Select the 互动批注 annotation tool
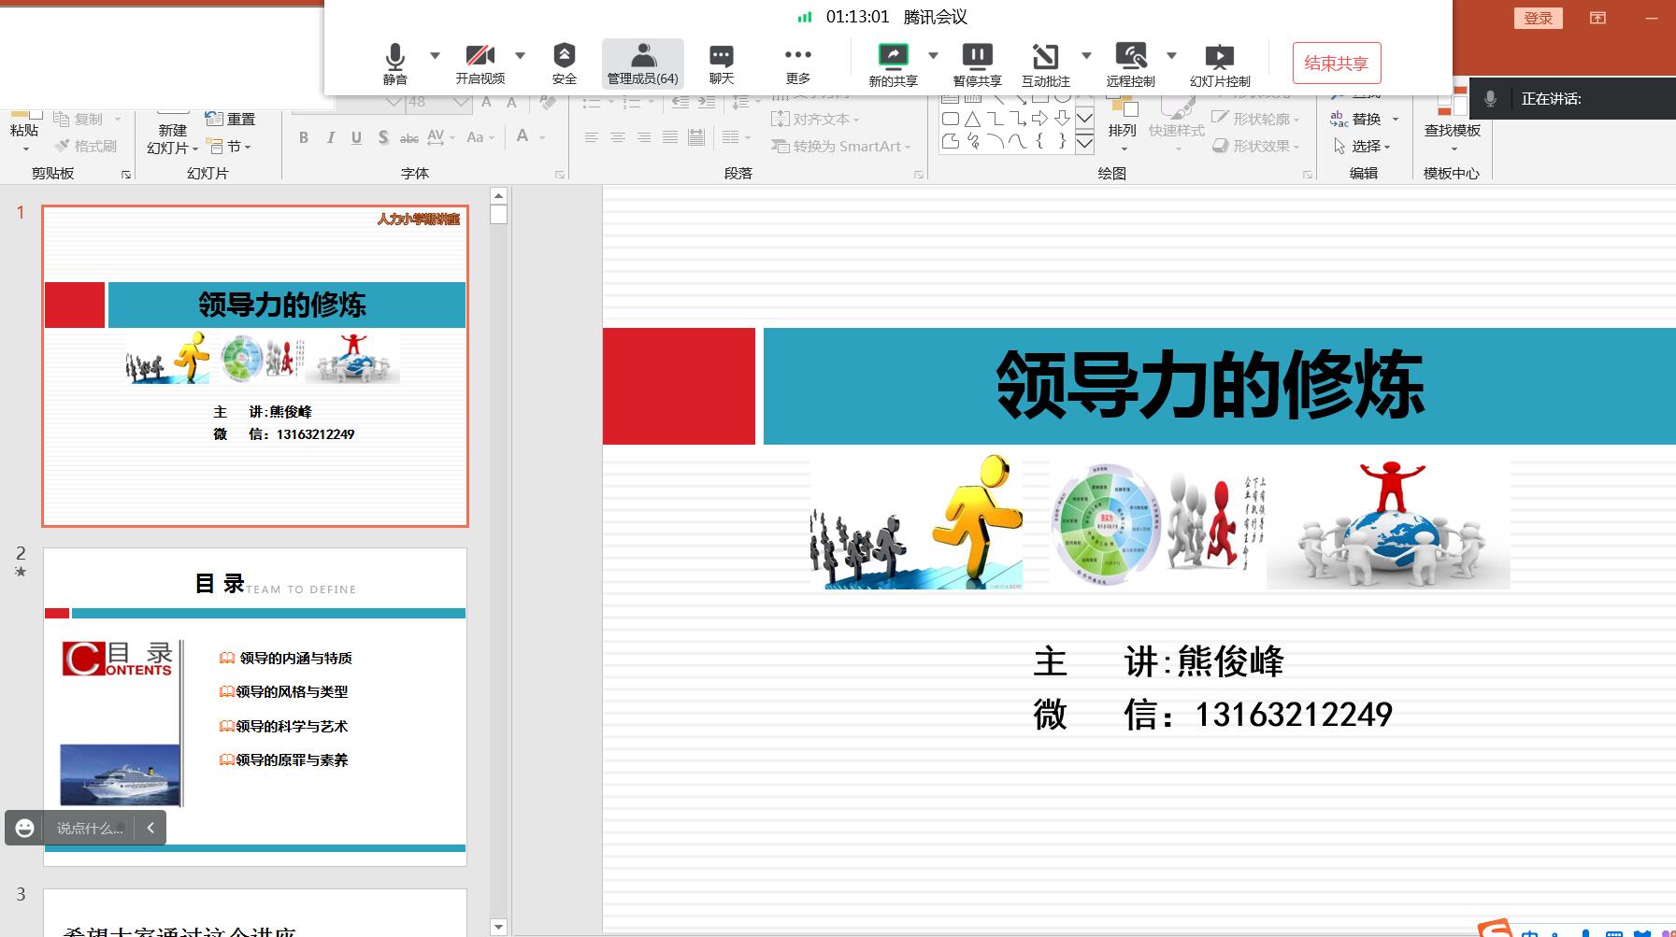Image resolution: width=1676 pixels, height=937 pixels. click(1045, 64)
